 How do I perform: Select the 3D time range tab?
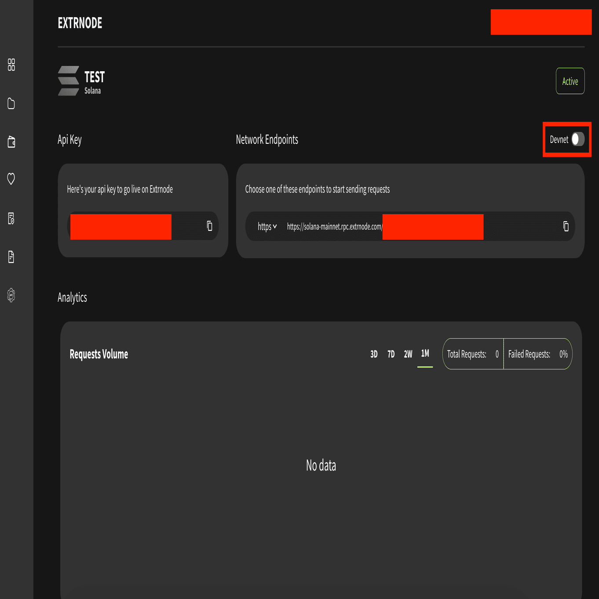tap(374, 354)
